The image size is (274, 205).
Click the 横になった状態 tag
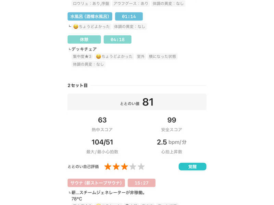pos(162,56)
